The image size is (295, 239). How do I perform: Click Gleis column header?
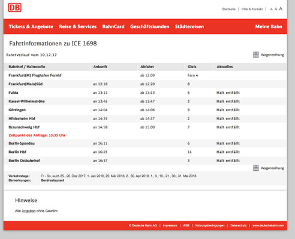192,67
